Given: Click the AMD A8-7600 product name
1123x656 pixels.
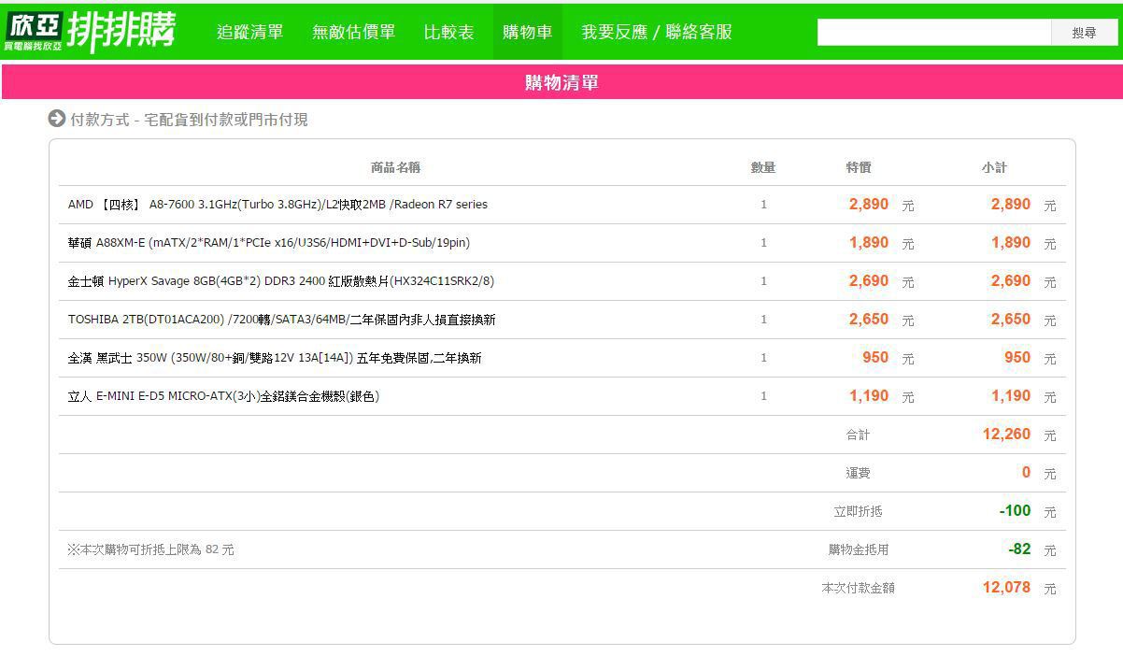Looking at the screenshot, I should [277, 205].
